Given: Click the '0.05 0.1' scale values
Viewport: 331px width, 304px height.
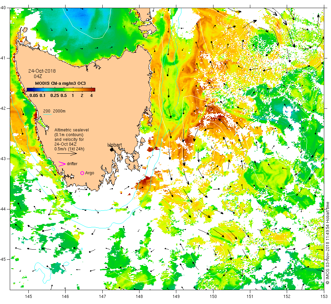Looking at the screenshot, I should pos(37,95).
